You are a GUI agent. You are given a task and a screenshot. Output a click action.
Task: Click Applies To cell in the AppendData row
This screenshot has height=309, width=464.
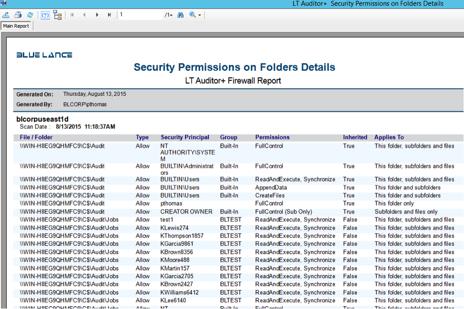[407, 187]
